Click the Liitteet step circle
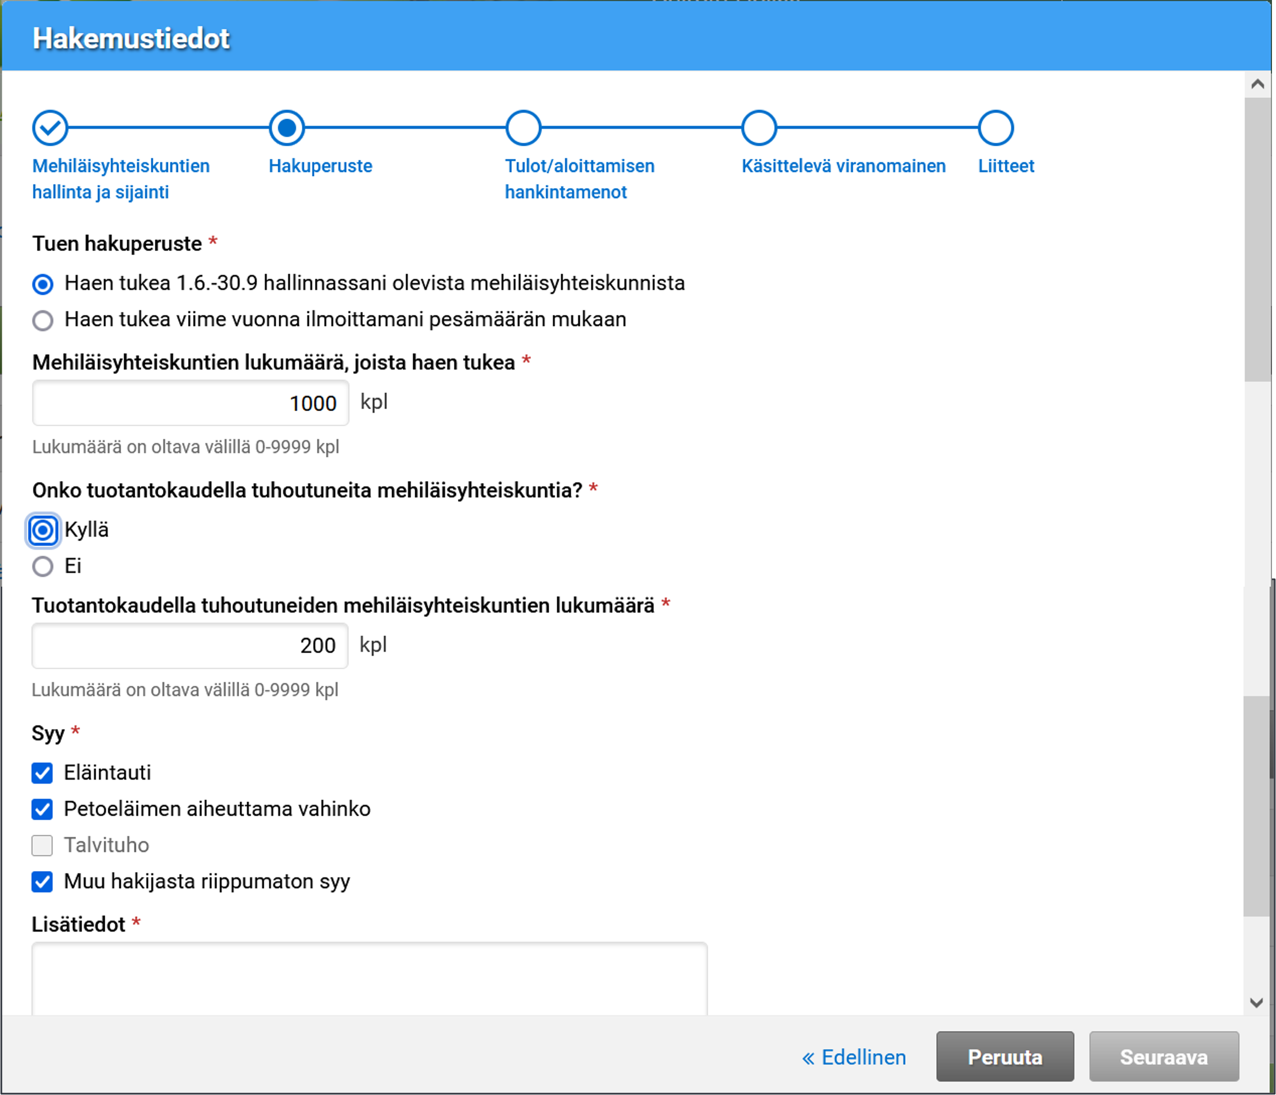 pos(995,128)
